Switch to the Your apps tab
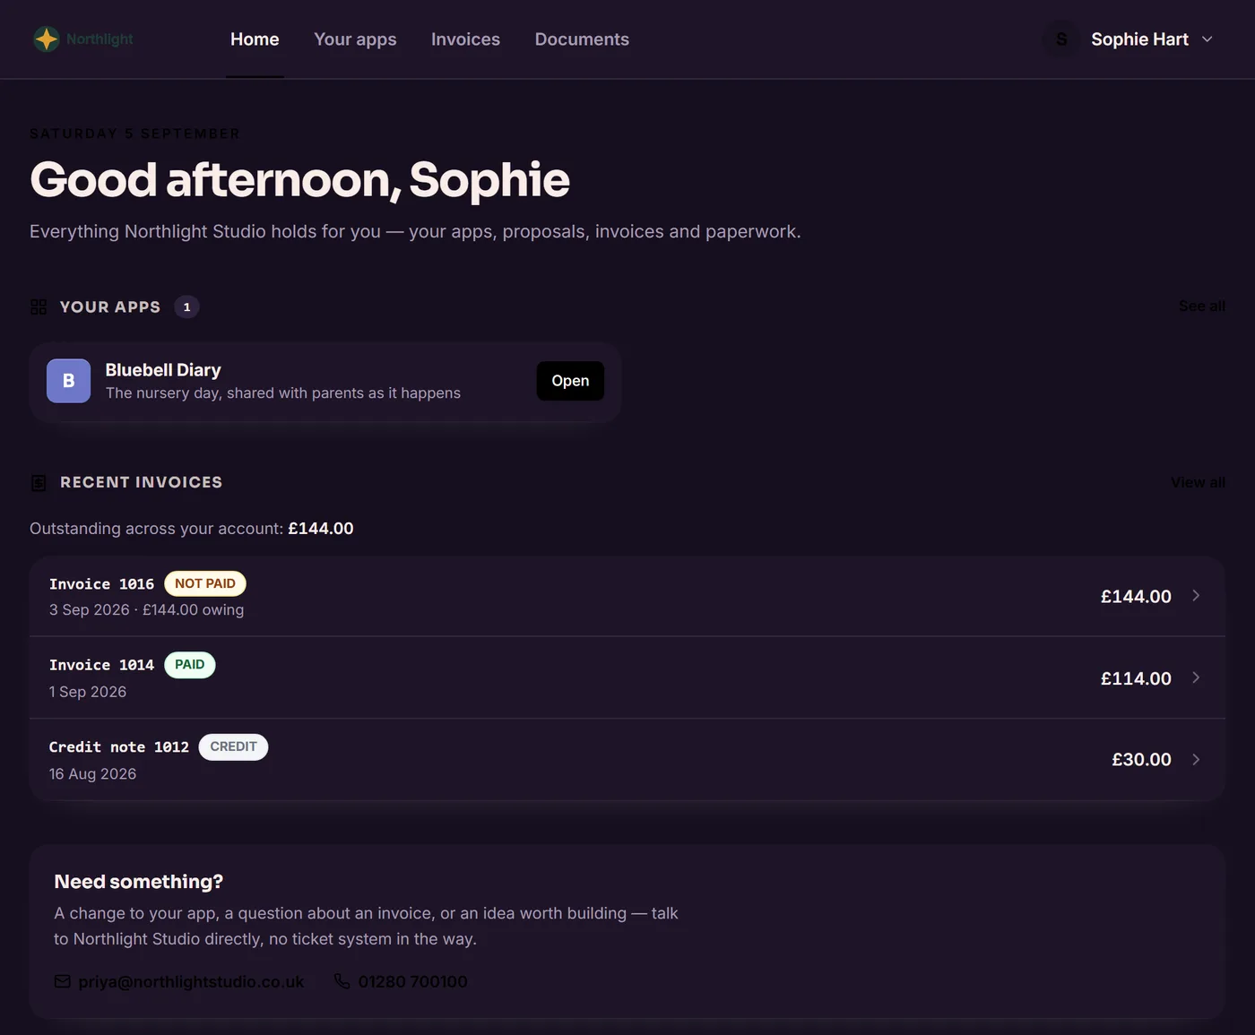This screenshot has height=1035, width=1255. point(355,39)
